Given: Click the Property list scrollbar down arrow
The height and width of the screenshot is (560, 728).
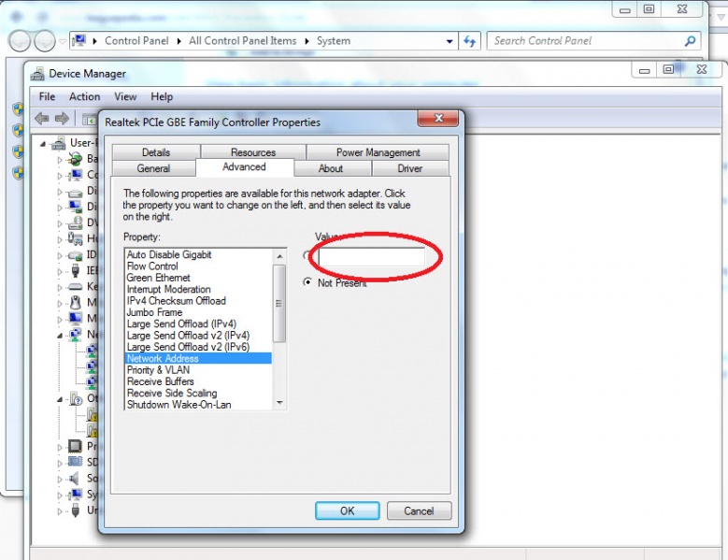Looking at the screenshot, I should pos(279,403).
